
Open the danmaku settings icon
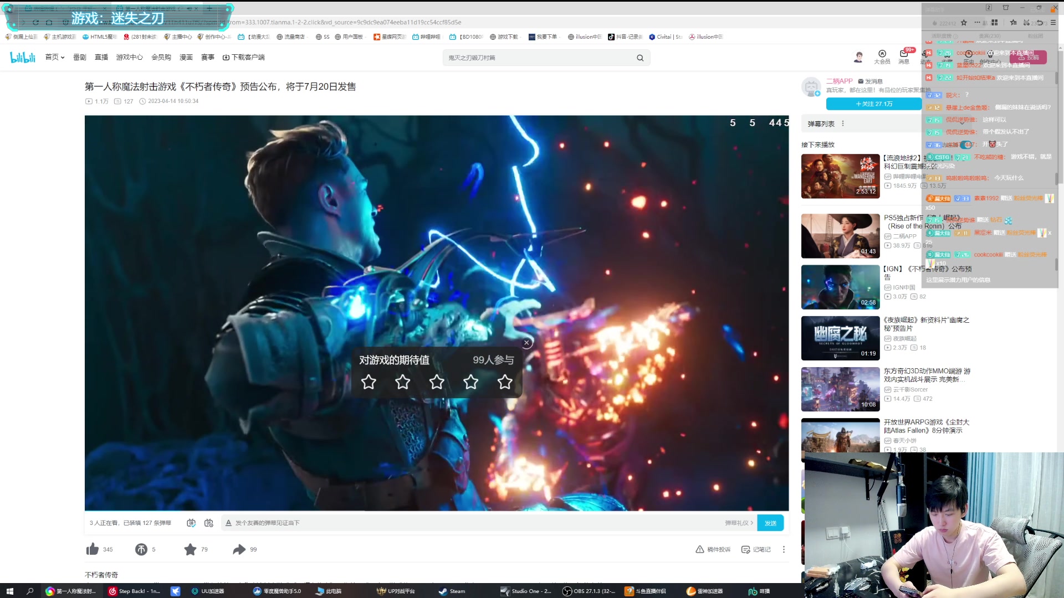point(209,523)
